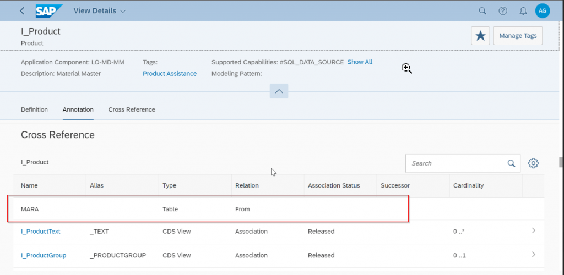Open the notifications bell
Viewport: 564px width, 275px height.
pos(523,11)
